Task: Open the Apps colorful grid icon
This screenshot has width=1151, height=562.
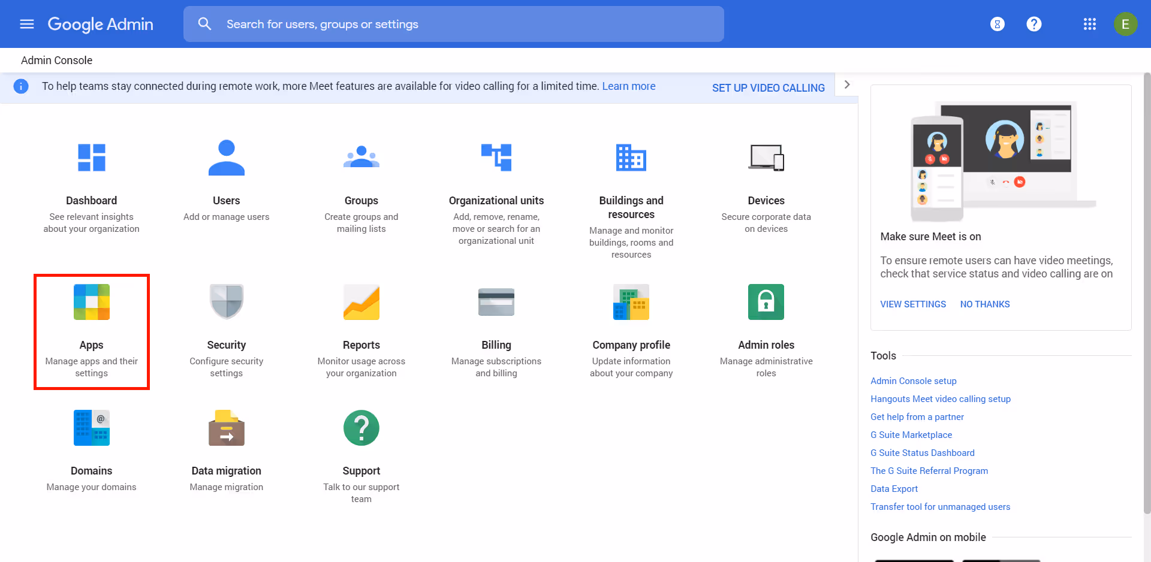Action: 92,302
